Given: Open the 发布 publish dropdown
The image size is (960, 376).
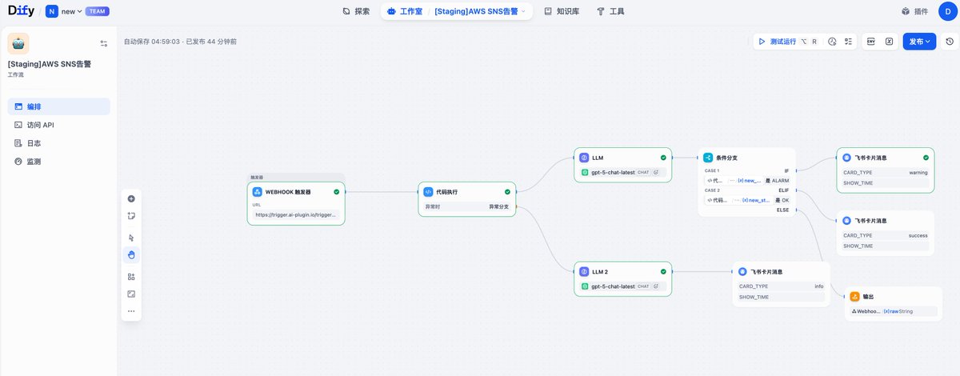Looking at the screenshot, I should (x=920, y=41).
